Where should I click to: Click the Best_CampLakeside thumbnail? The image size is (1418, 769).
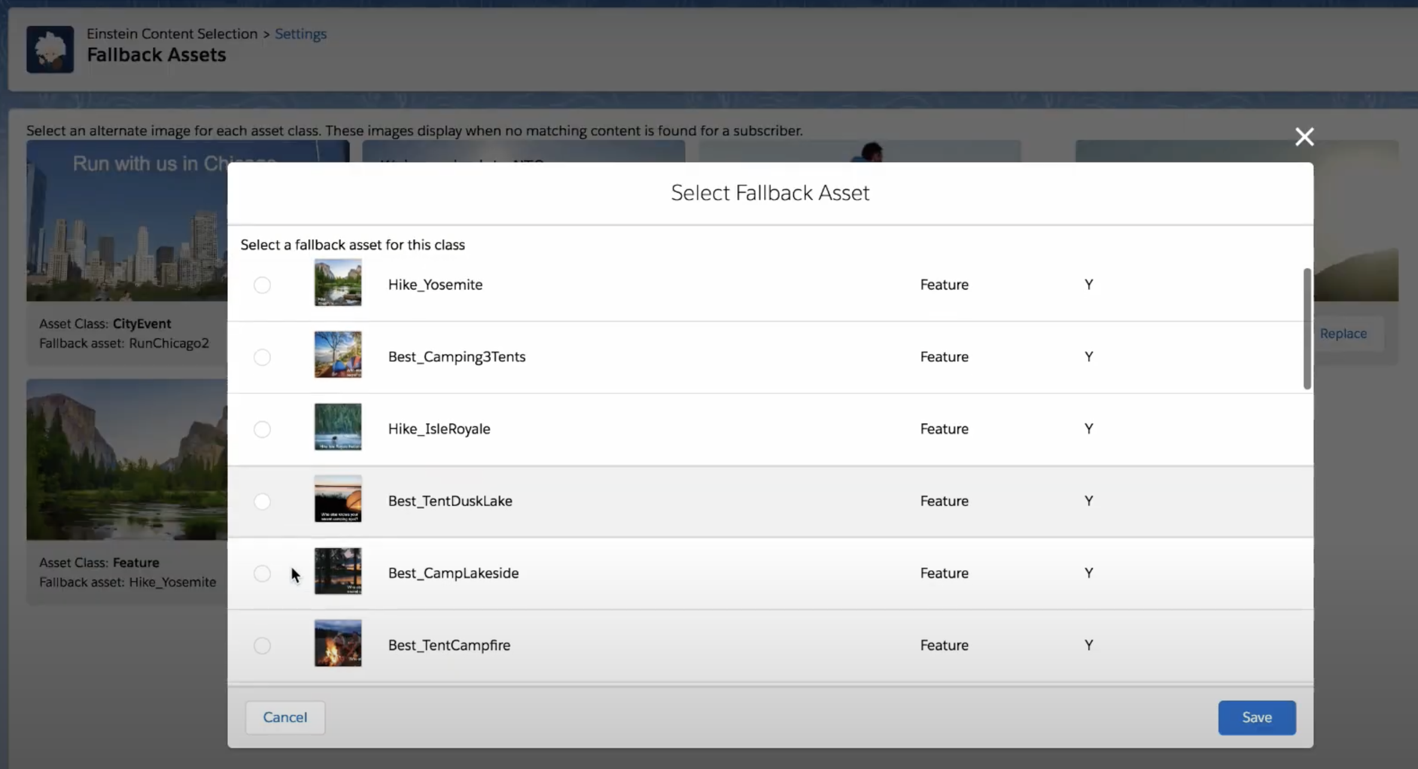coord(338,571)
